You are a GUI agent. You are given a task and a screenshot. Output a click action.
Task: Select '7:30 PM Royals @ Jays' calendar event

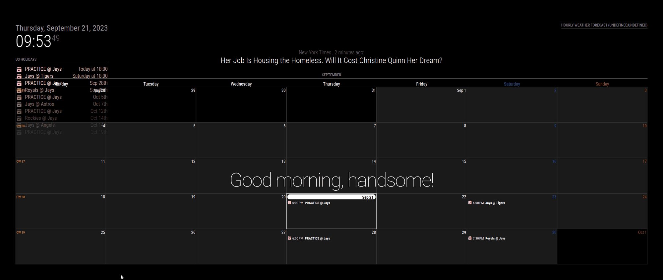[487, 239]
